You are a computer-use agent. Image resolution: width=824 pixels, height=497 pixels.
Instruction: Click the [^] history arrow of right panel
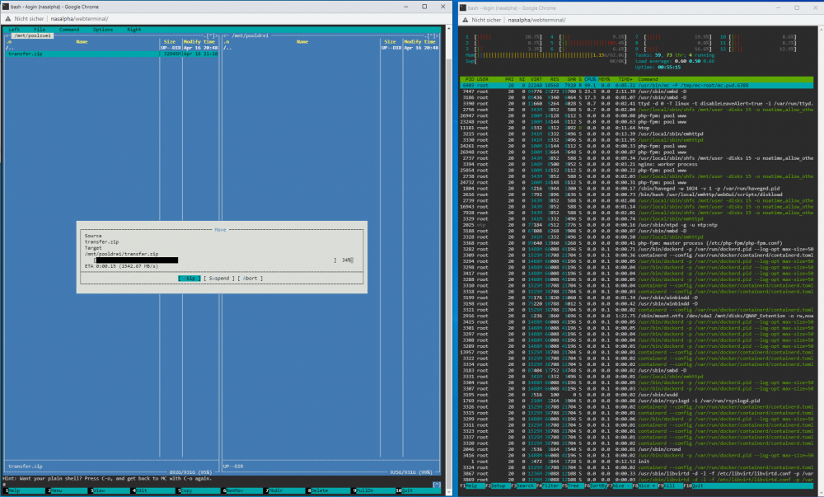430,35
